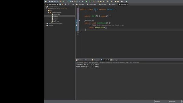Collapse the JavaTutorialsYouTube project node
This screenshot has width=183, height=103.
(x=45, y=7)
